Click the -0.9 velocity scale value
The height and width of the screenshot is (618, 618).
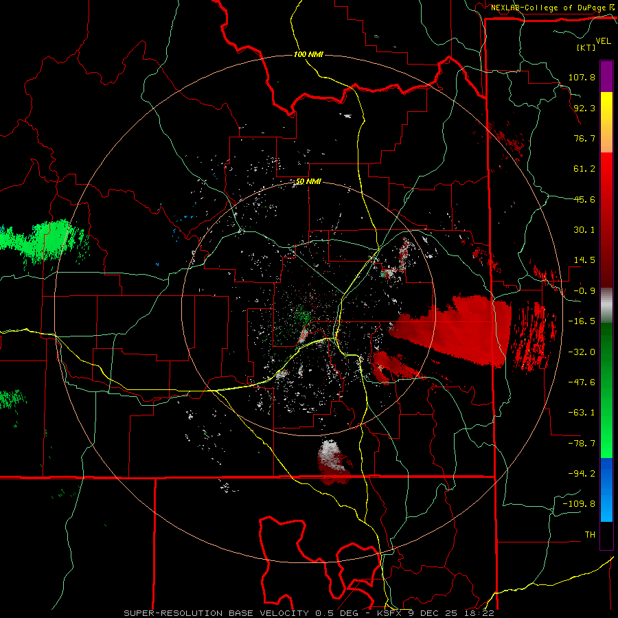click(584, 291)
